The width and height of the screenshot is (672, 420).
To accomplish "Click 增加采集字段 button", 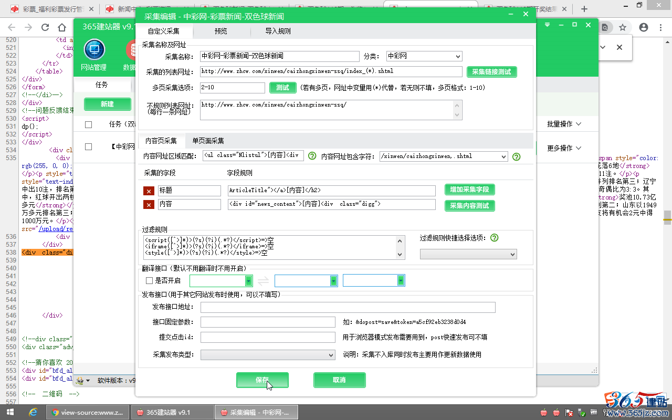I will click(x=470, y=190).
